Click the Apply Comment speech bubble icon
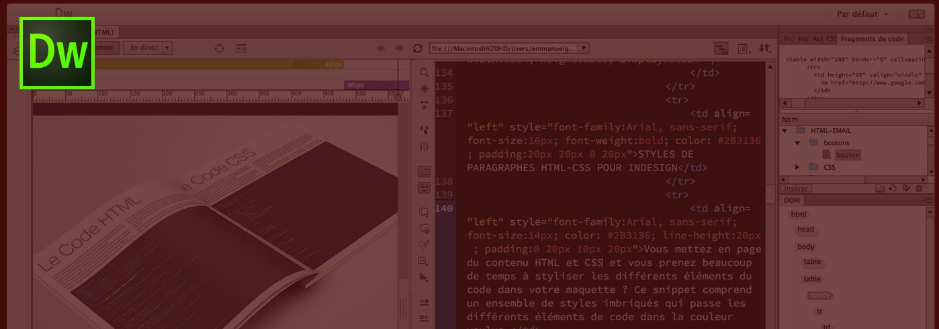939x329 pixels. coord(424,212)
